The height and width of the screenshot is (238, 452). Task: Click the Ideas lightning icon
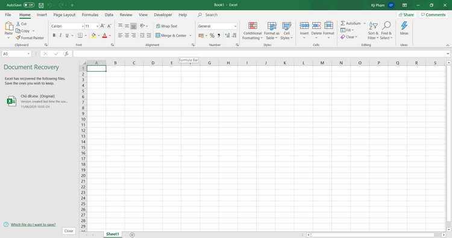pos(404,26)
